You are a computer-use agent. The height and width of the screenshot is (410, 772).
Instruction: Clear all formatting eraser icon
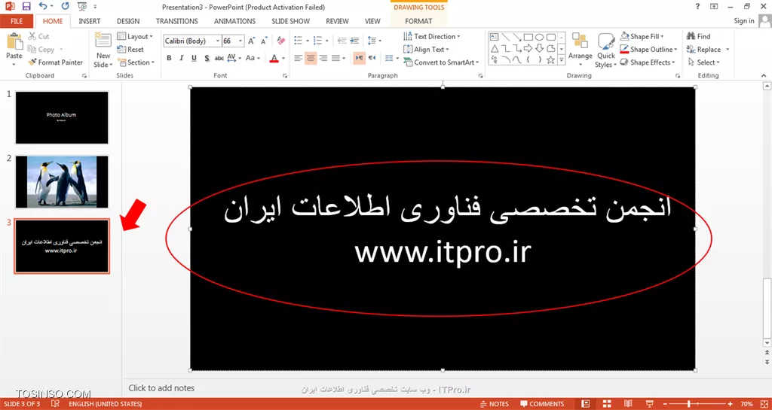(281, 41)
